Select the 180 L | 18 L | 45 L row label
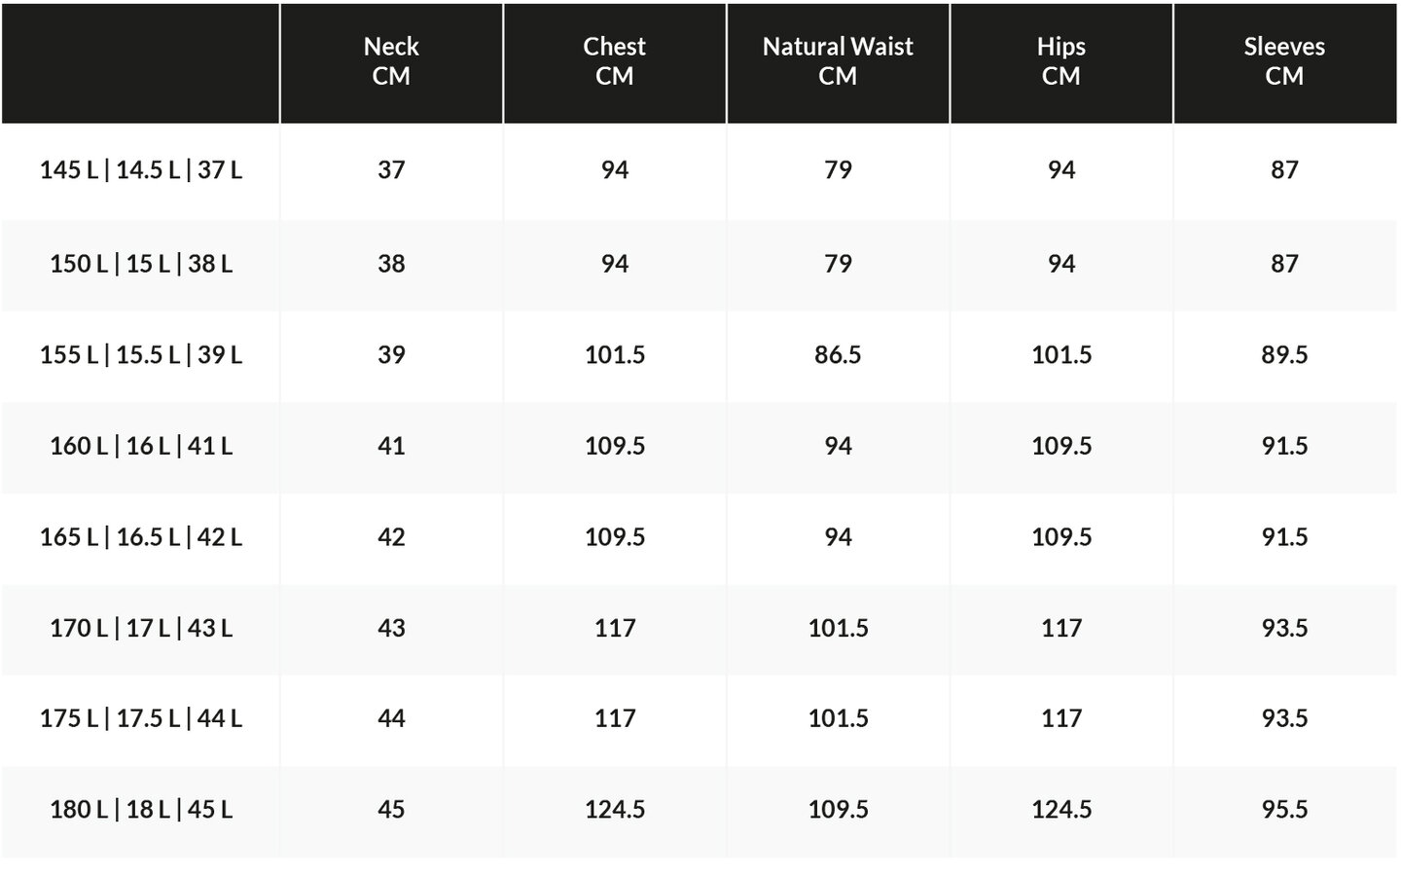Image resolution: width=1401 pixels, height=876 pixels. (x=141, y=810)
